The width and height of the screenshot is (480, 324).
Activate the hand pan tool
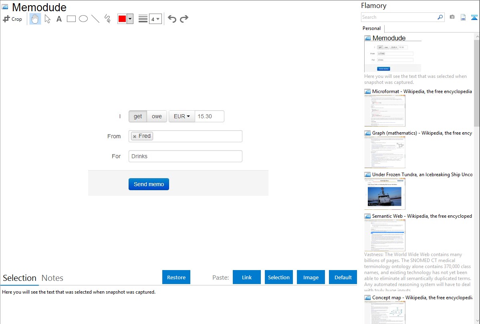[x=35, y=19]
